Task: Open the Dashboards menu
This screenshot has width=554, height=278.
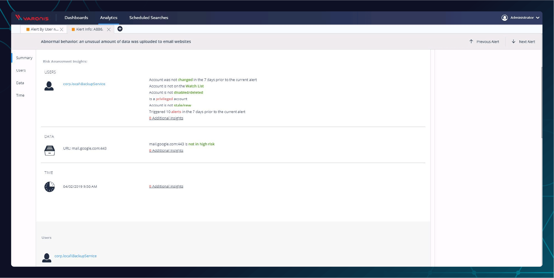Action: [76, 18]
